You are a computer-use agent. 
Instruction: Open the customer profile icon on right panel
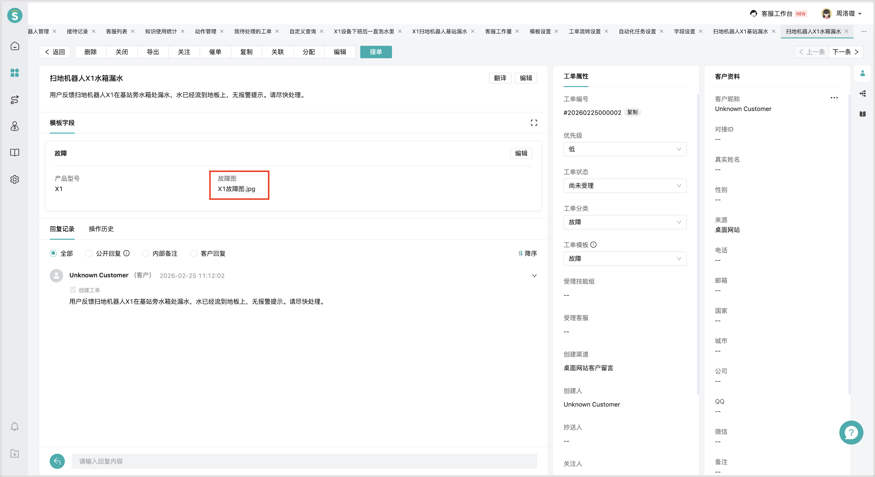pos(863,73)
